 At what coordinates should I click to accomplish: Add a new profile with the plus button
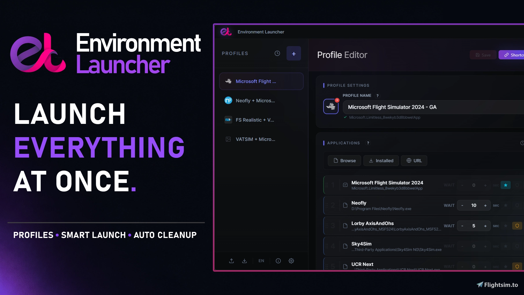point(294,53)
